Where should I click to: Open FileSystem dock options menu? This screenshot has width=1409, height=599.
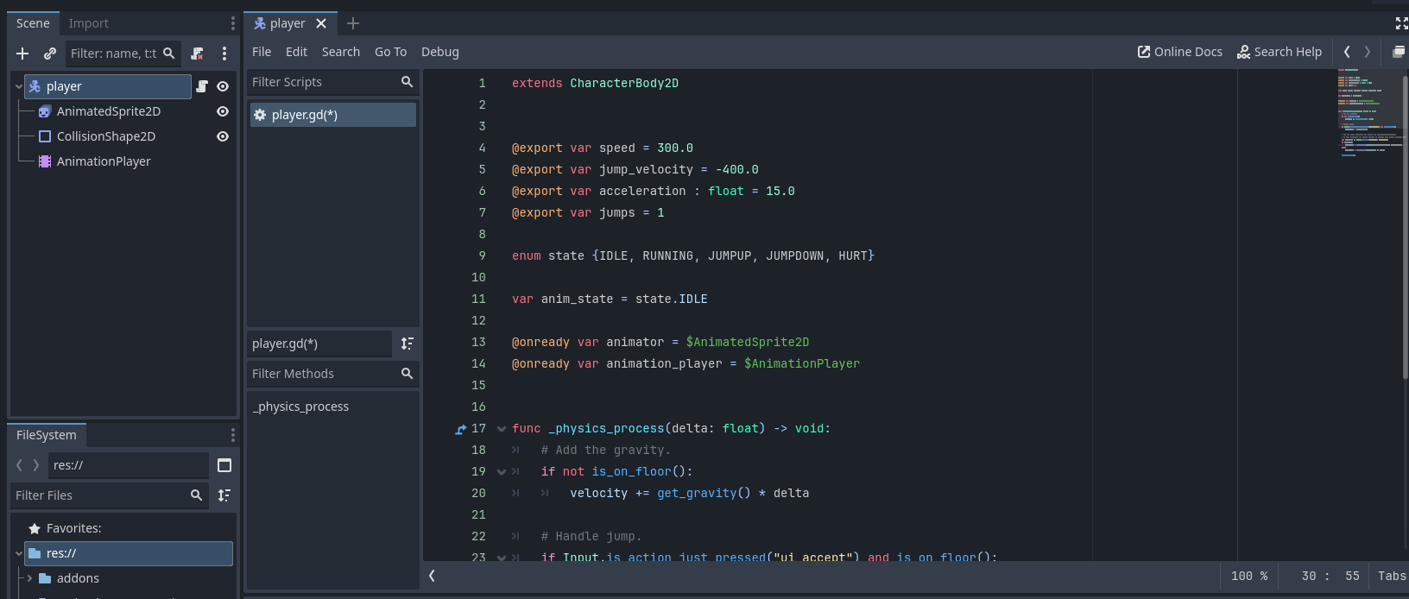click(232, 435)
